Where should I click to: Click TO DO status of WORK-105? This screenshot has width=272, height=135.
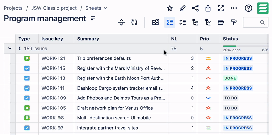231,108
